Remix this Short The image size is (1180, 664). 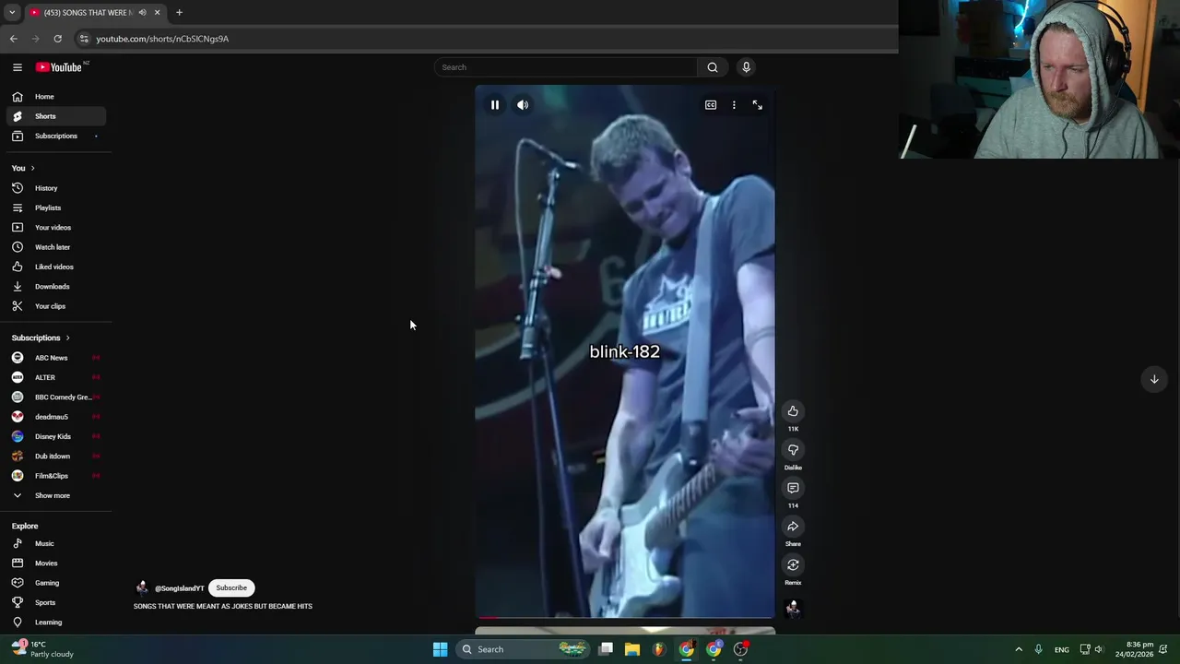[793, 565]
